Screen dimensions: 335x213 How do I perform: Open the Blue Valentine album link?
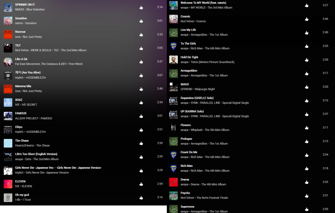(36, 10)
